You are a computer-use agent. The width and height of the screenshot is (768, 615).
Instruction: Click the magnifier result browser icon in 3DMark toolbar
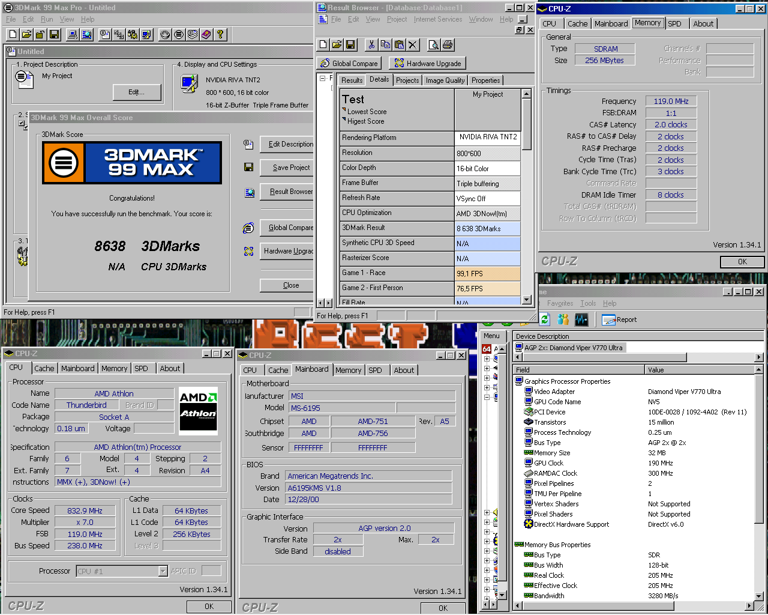86,34
